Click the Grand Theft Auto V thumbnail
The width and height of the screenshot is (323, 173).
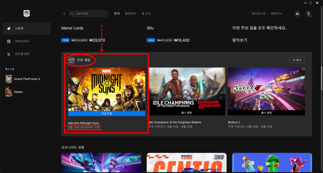pyautogui.click(x=9, y=79)
